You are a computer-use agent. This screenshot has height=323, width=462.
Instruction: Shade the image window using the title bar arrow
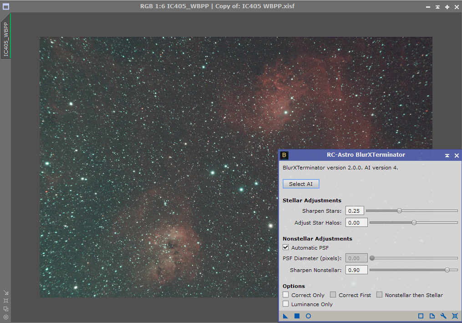(437, 7)
